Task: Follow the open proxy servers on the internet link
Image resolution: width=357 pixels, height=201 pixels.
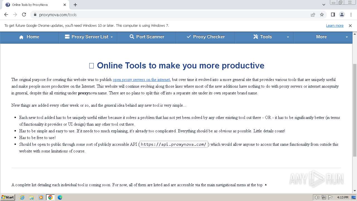Action: tap(141, 80)
